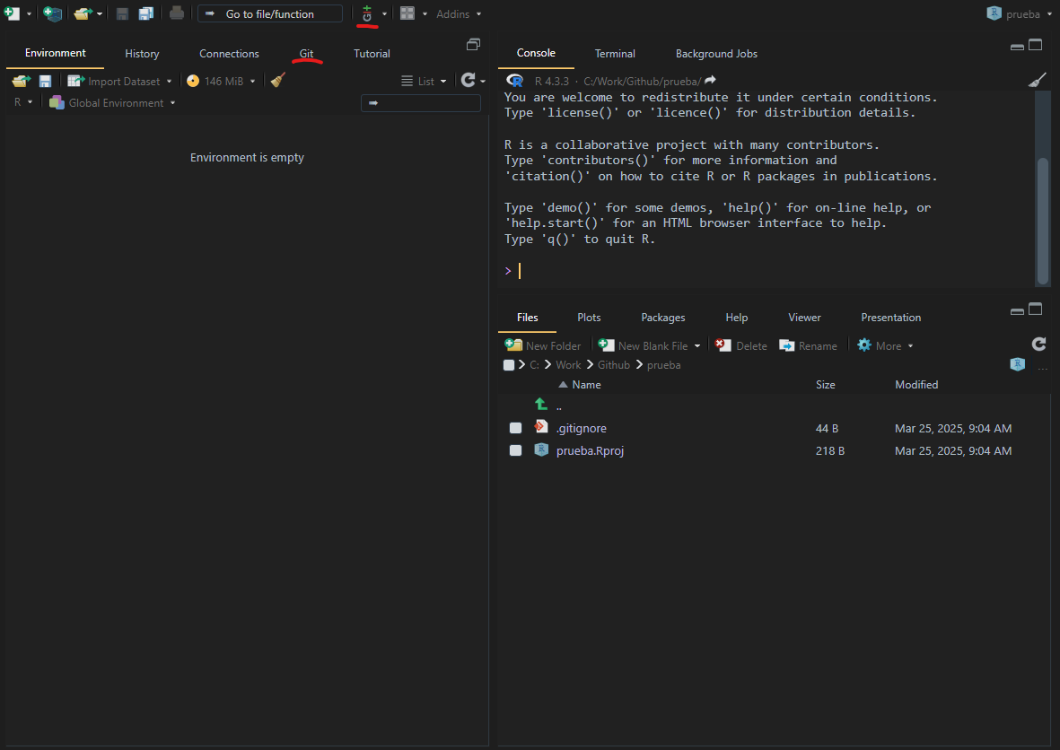Screen dimensions: 1060x750
Task: Refresh the Environment pane
Action: click(x=469, y=81)
